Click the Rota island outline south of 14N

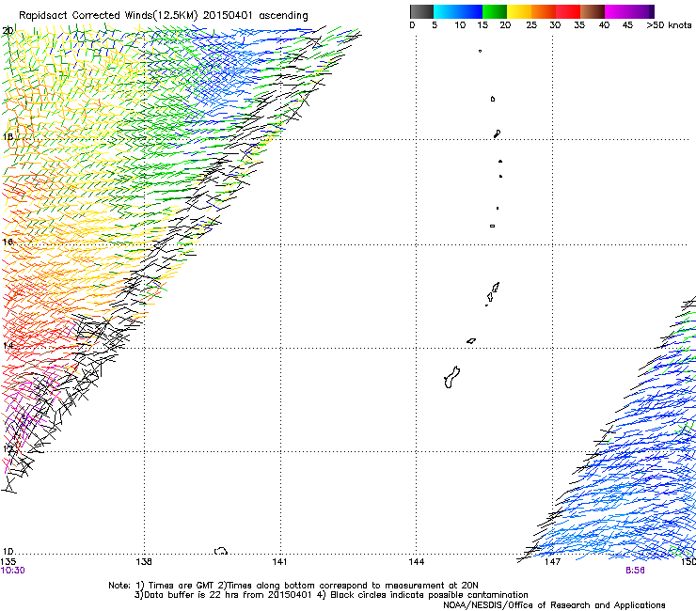click(x=471, y=341)
